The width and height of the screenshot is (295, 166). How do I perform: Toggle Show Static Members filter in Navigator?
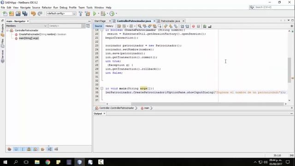coord(23,149)
